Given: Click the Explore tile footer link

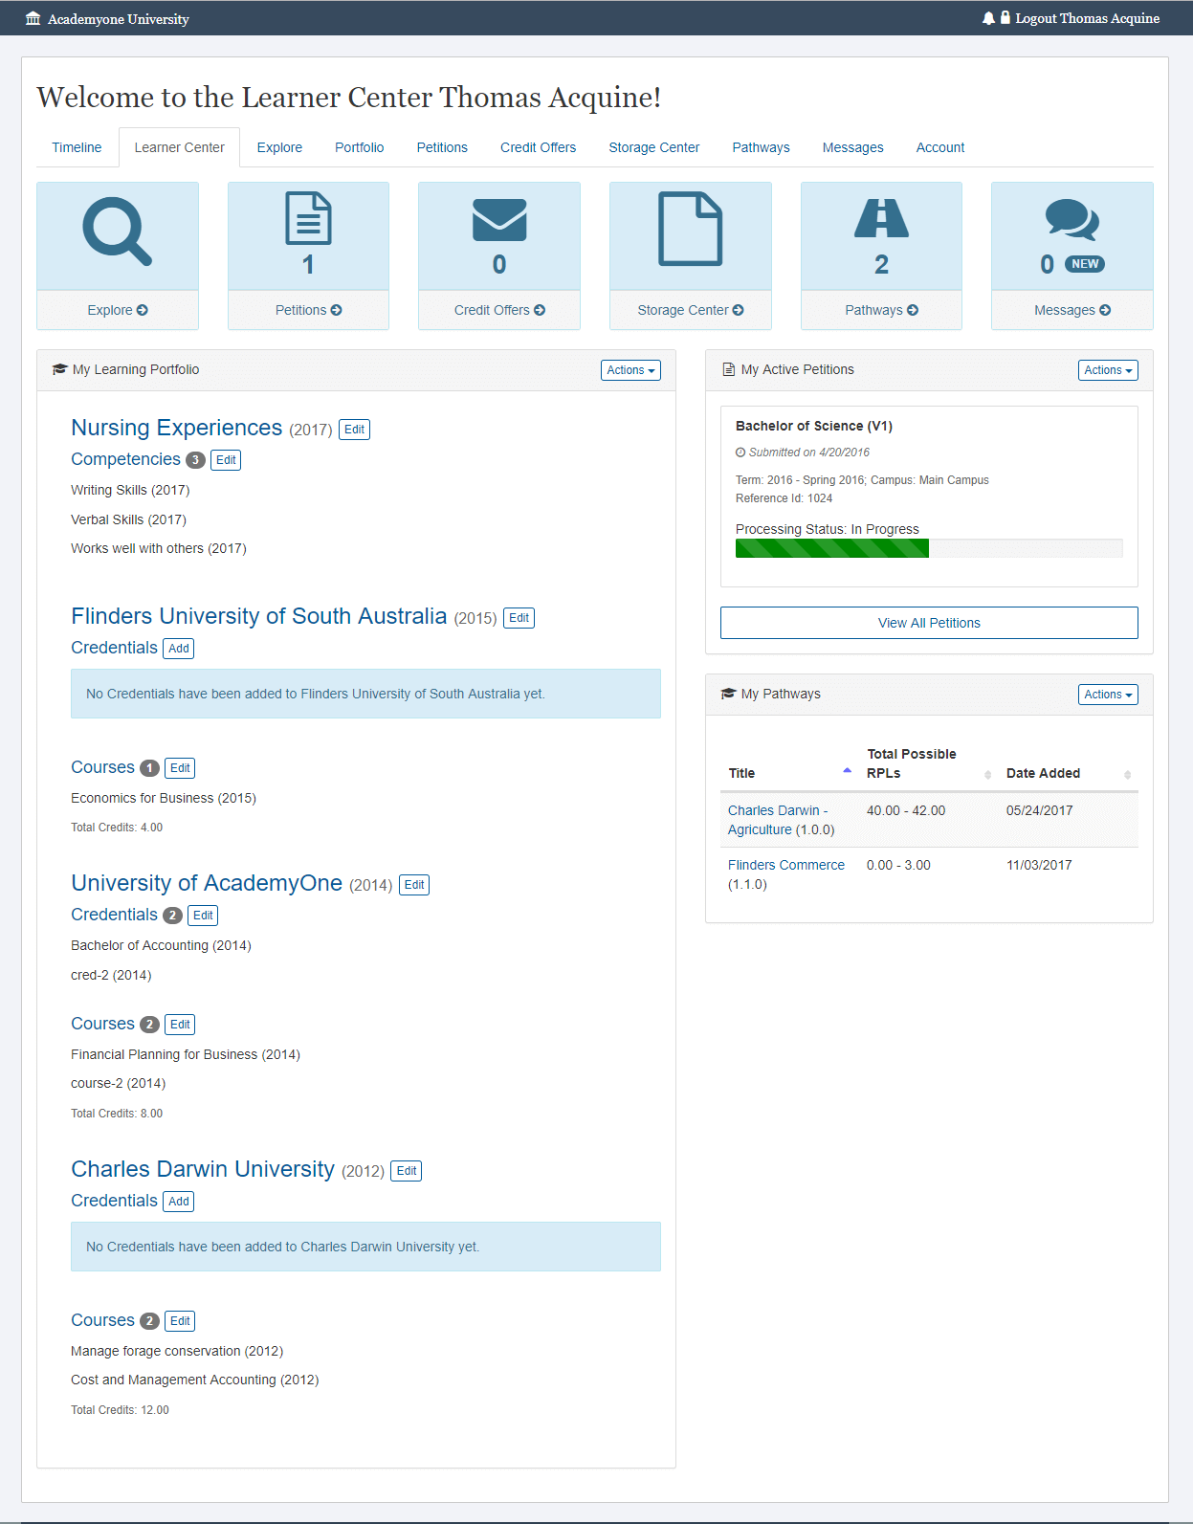Looking at the screenshot, I should coord(118,310).
